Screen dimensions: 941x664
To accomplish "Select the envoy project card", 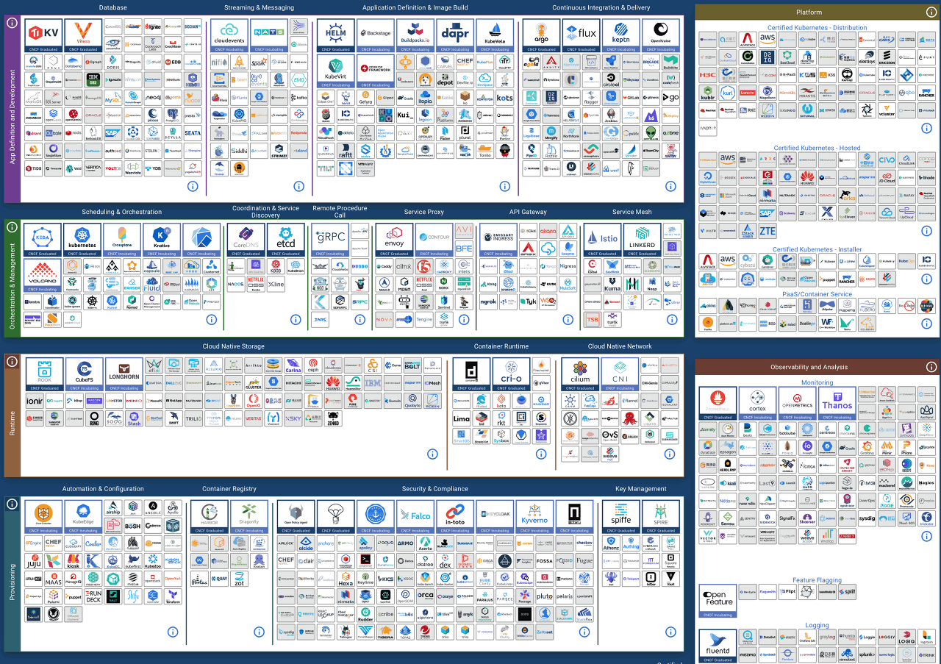I will coord(395,240).
